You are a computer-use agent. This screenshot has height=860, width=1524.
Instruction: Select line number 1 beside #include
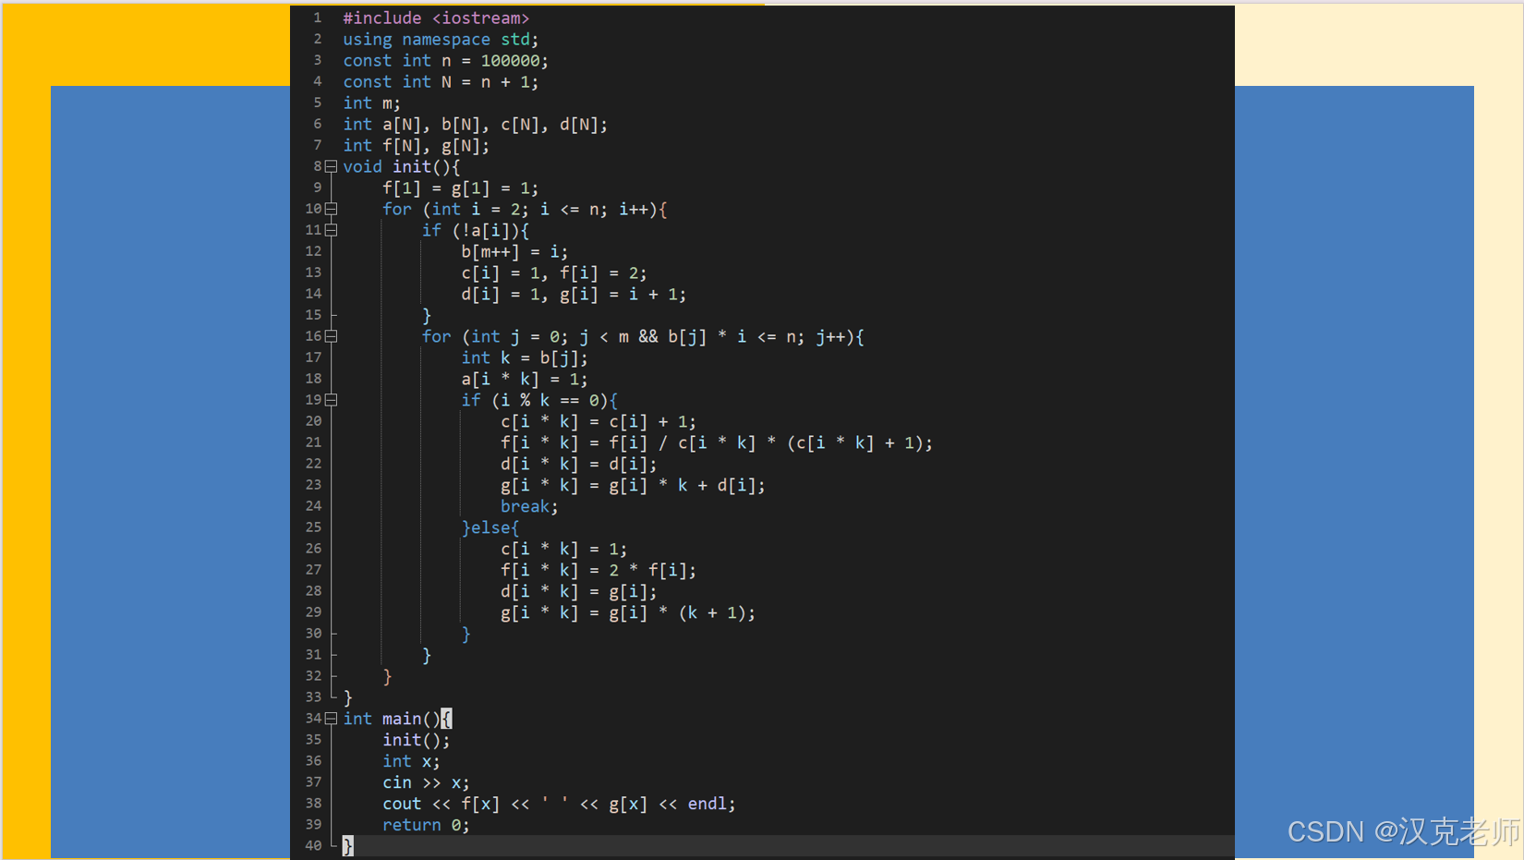pyautogui.click(x=317, y=18)
